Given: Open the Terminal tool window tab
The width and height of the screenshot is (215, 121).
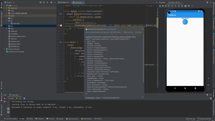Looking at the screenshot, I should coord(50,119).
